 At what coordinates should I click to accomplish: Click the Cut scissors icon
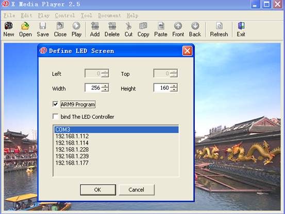(128, 26)
